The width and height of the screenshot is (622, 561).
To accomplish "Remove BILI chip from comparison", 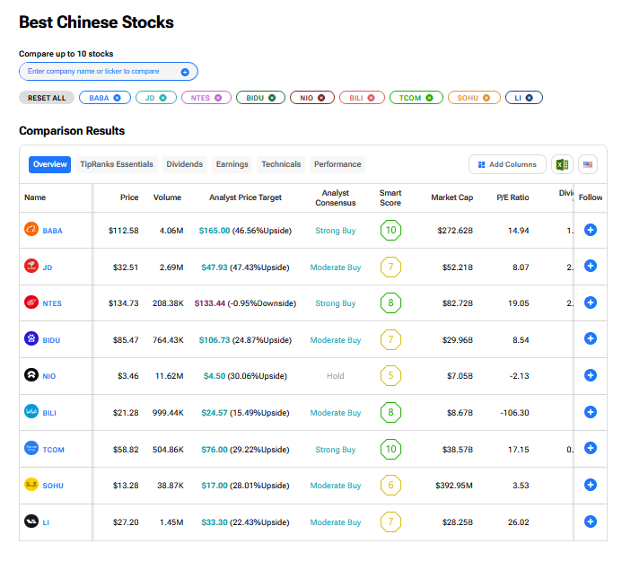I will (371, 98).
